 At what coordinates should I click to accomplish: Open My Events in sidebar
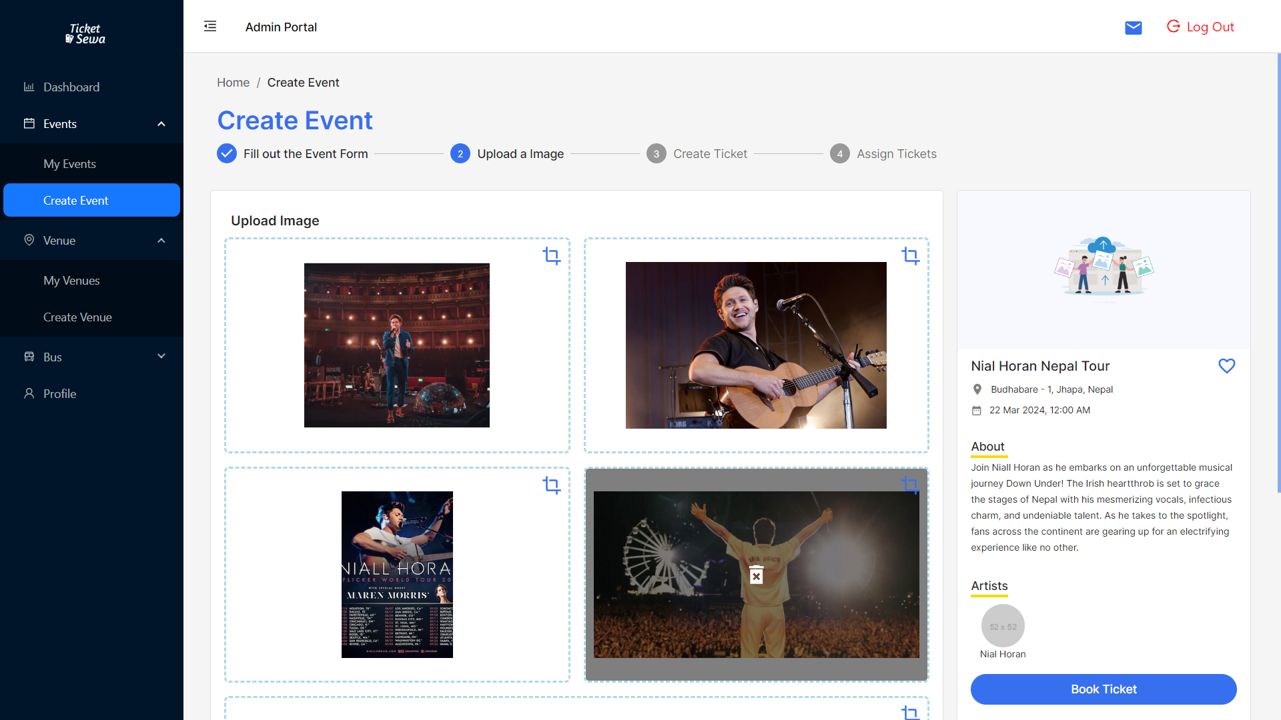[69, 164]
